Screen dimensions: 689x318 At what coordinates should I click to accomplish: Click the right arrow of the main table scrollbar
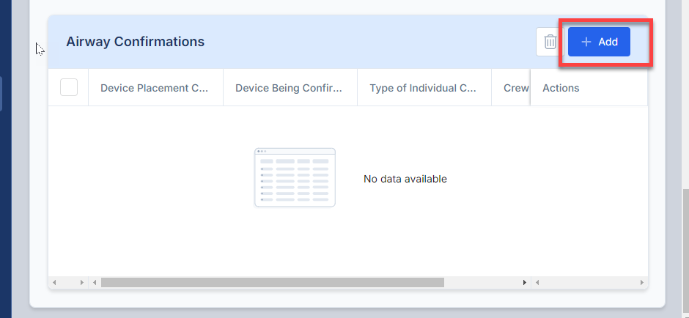(x=524, y=282)
